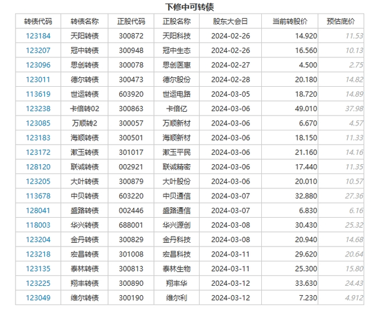
Task: Select stock name 冠中生态
Action: 176,51
